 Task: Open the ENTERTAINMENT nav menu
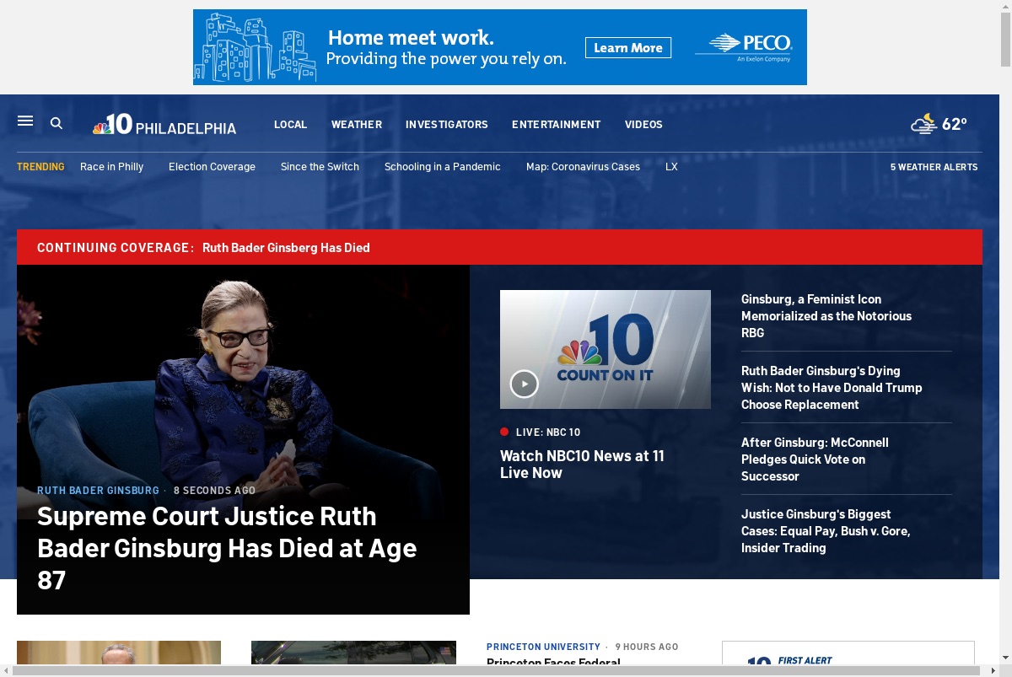tap(557, 124)
